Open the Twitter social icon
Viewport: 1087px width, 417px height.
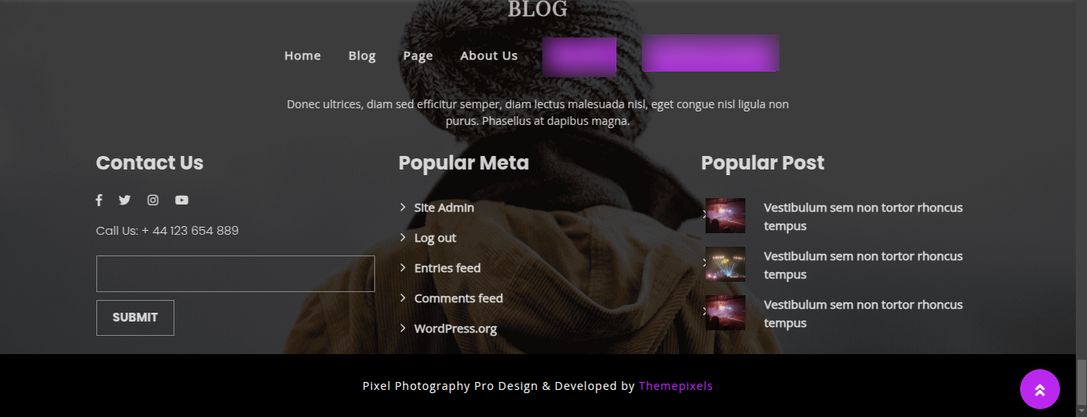[x=124, y=201]
